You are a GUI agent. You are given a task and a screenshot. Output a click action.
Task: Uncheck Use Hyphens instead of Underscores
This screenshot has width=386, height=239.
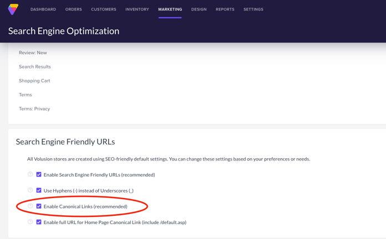point(39,190)
